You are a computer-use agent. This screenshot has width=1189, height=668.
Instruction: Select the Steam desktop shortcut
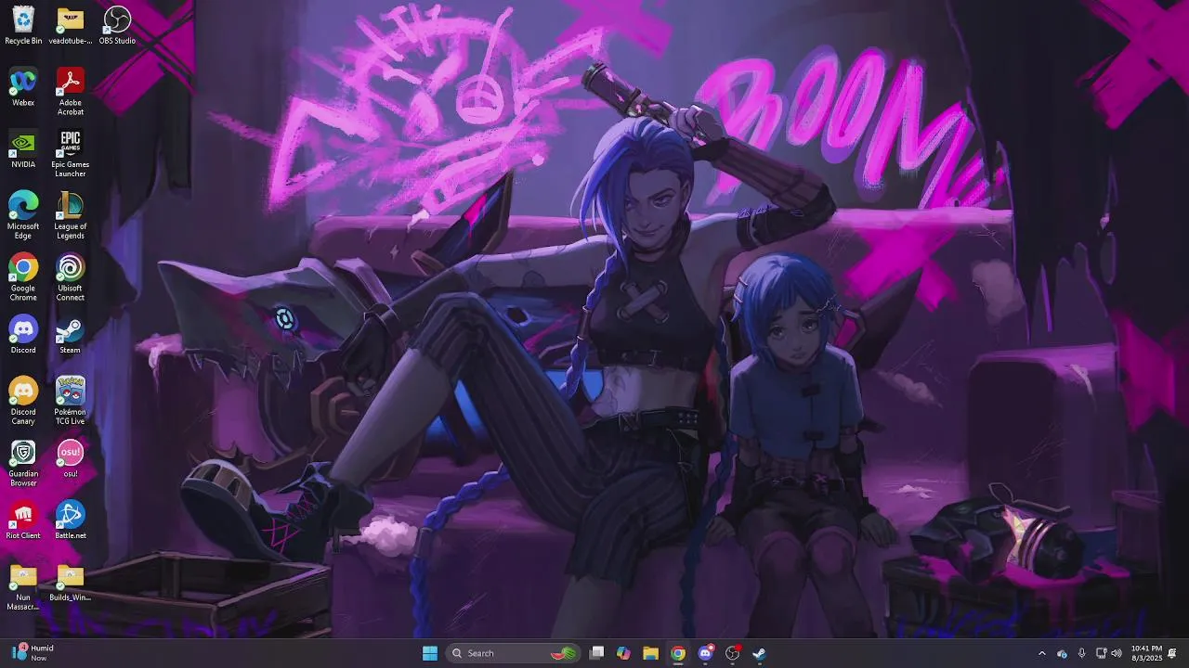click(x=70, y=335)
